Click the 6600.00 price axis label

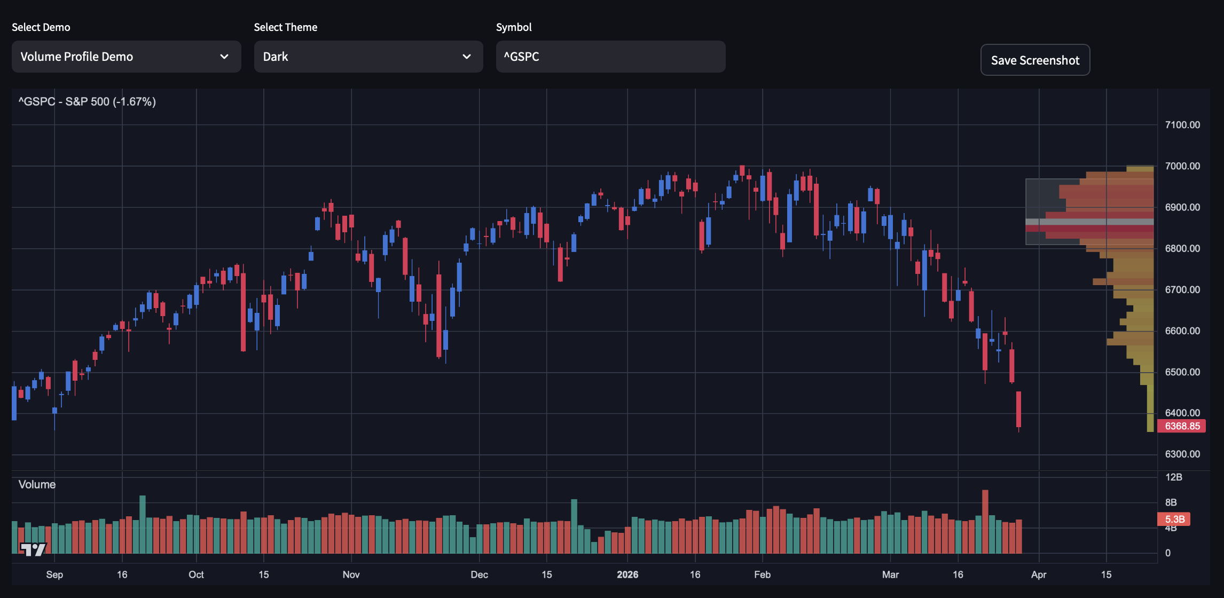[x=1182, y=331]
